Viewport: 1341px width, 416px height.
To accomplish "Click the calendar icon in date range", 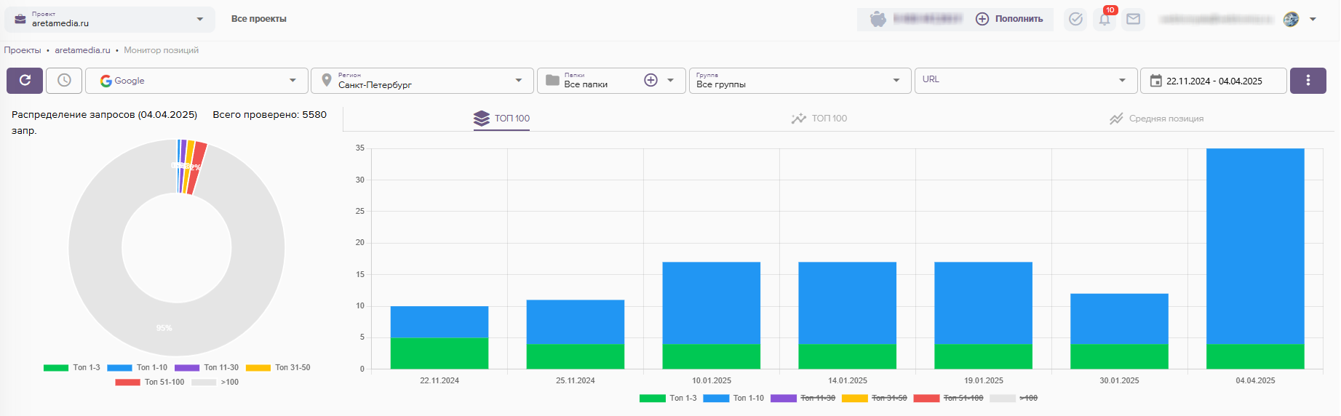I will [1155, 81].
